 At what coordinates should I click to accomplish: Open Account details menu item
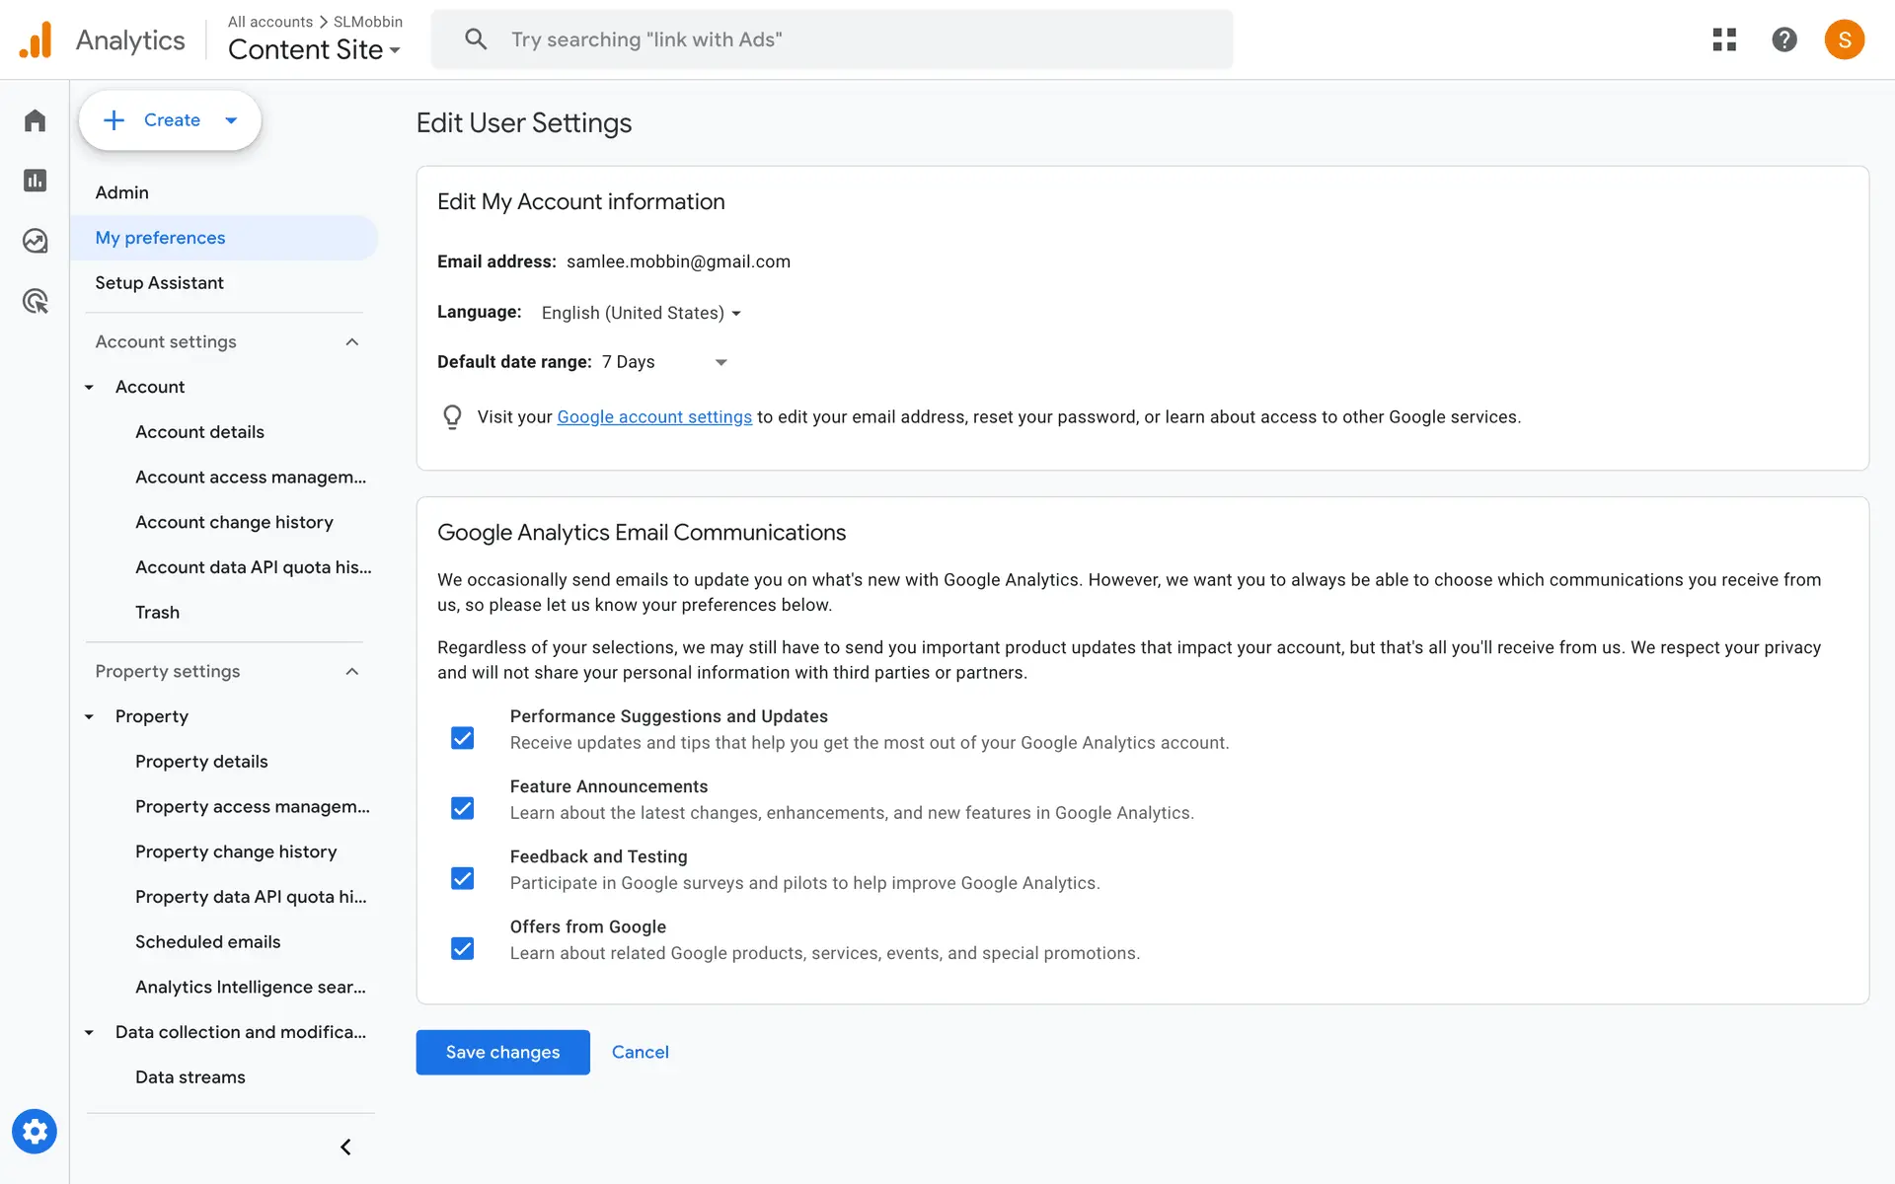point(199,432)
